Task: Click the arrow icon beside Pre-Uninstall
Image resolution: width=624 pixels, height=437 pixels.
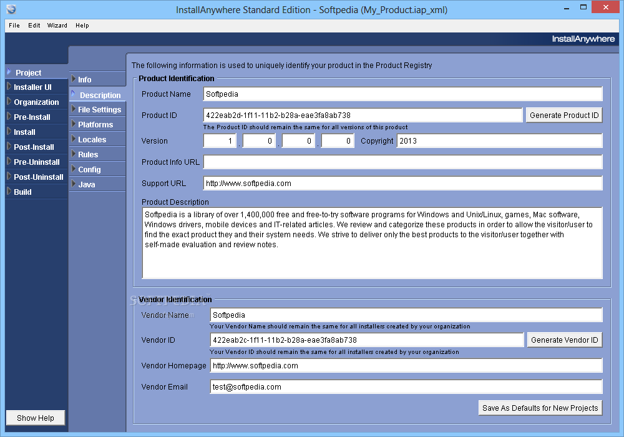Action: [x=9, y=161]
